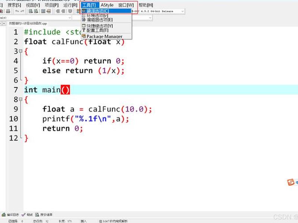This screenshot has height=223, width=298.
Task: Click line number 7 in the gutter
Action: click(x=16, y=90)
